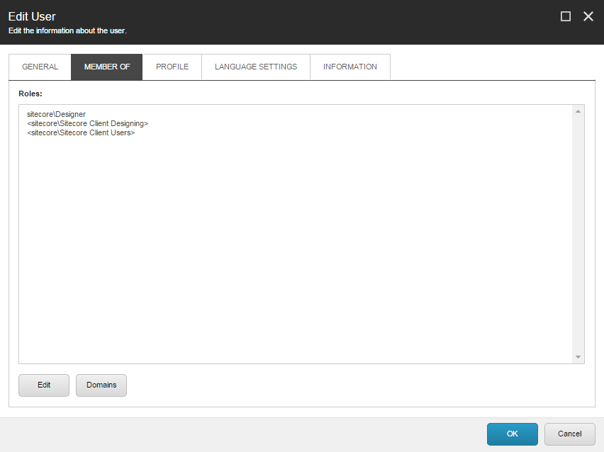Dismiss the dialog with Cancel

569,434
